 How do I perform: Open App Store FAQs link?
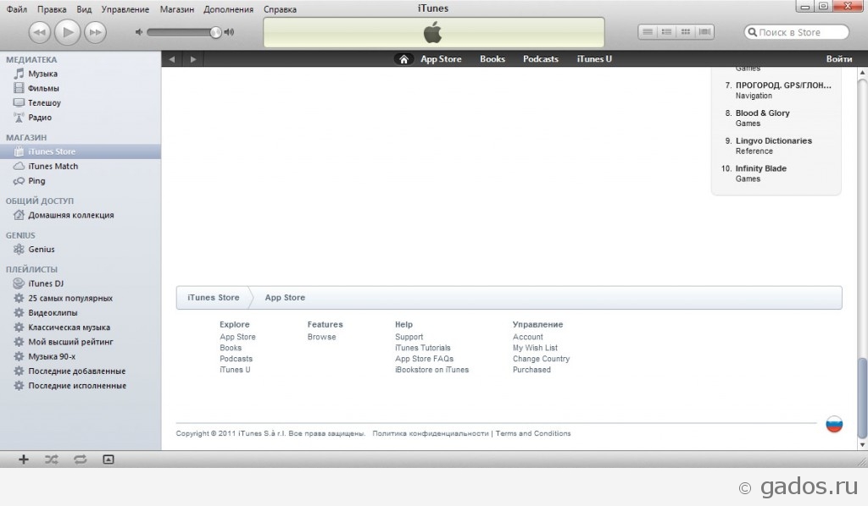coord(424,359)
